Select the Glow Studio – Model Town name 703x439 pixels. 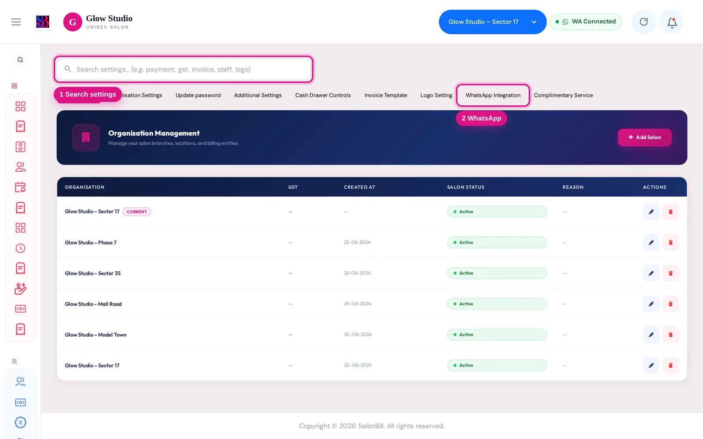[x=96, y=335]
